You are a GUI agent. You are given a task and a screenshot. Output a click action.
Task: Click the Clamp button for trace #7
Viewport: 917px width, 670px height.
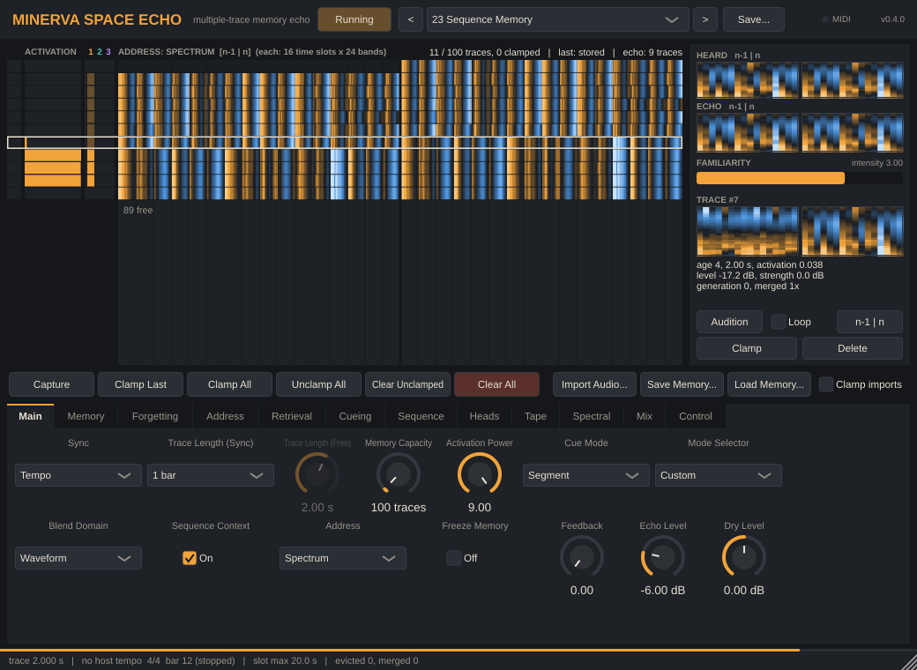(747, 348)
